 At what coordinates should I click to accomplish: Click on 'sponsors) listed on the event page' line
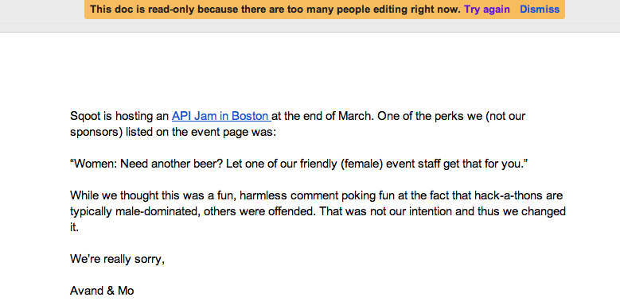173,132
